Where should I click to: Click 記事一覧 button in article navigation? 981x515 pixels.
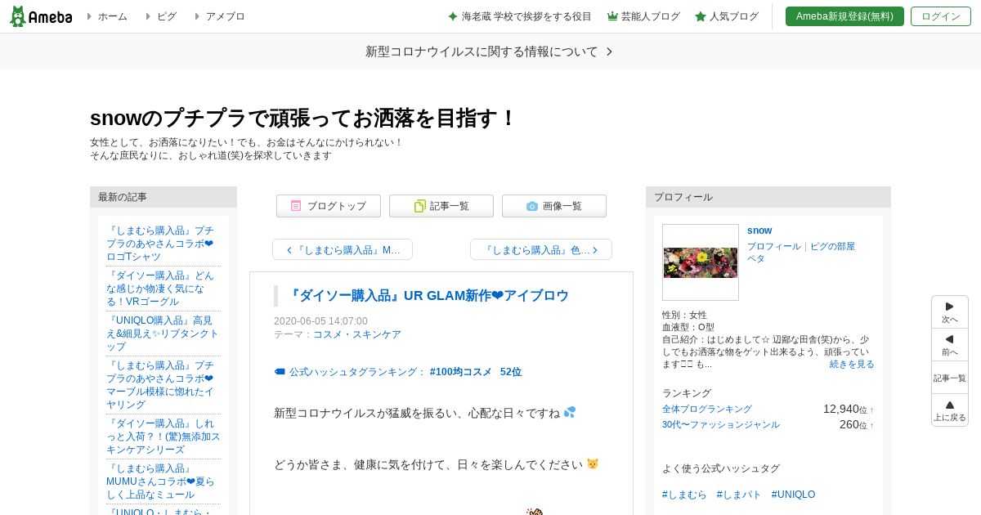point(441,206)
